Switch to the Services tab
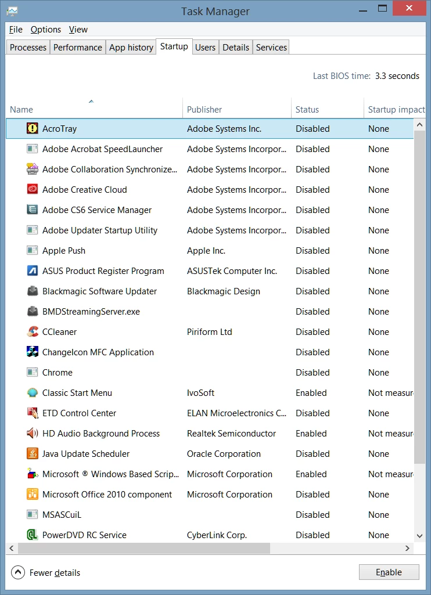Image resolution: width=431 pixels, height=595 pixels. pos(271,47)
